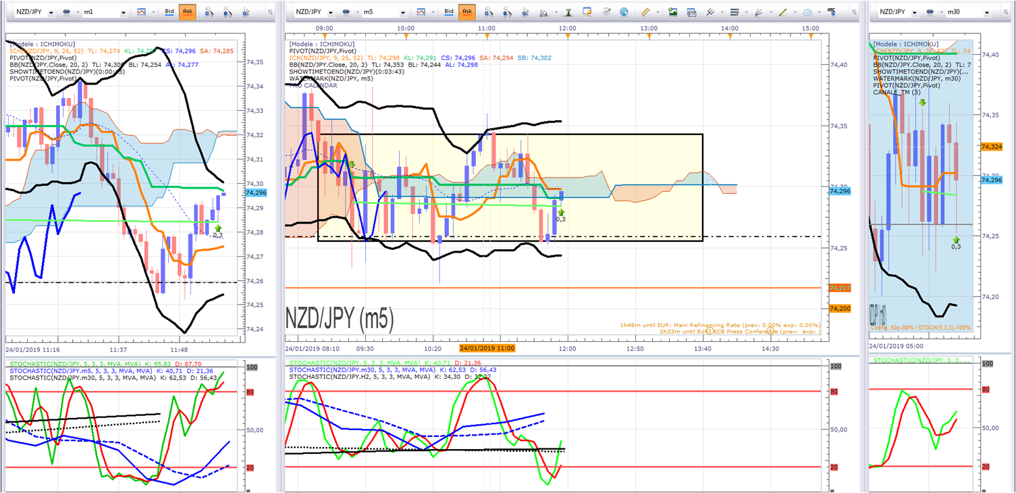Toggle Bid price on the m5 chart
Image resolution: width=1016 pixels, height=493 pixels.
tap(449, 12)
